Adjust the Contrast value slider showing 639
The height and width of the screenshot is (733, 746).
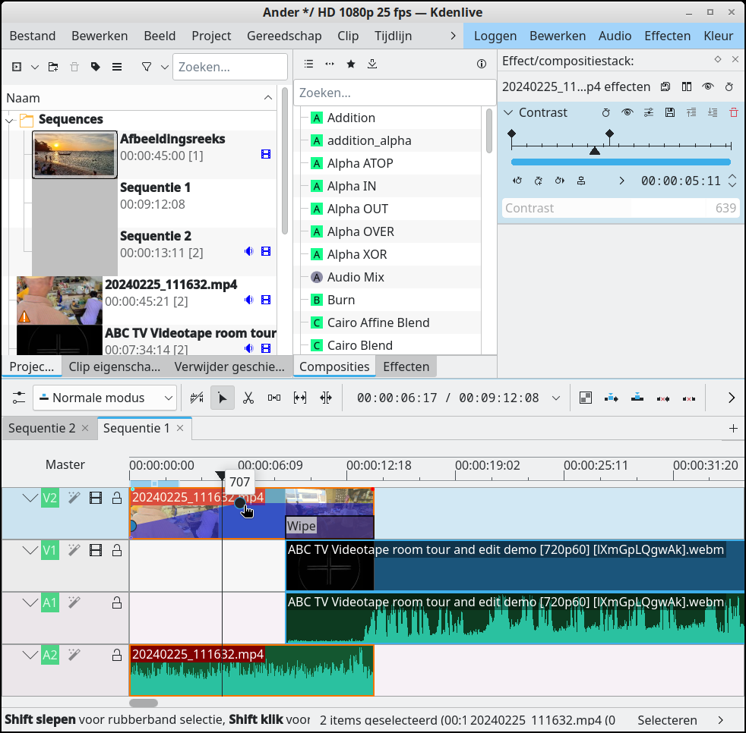[621, 208]
